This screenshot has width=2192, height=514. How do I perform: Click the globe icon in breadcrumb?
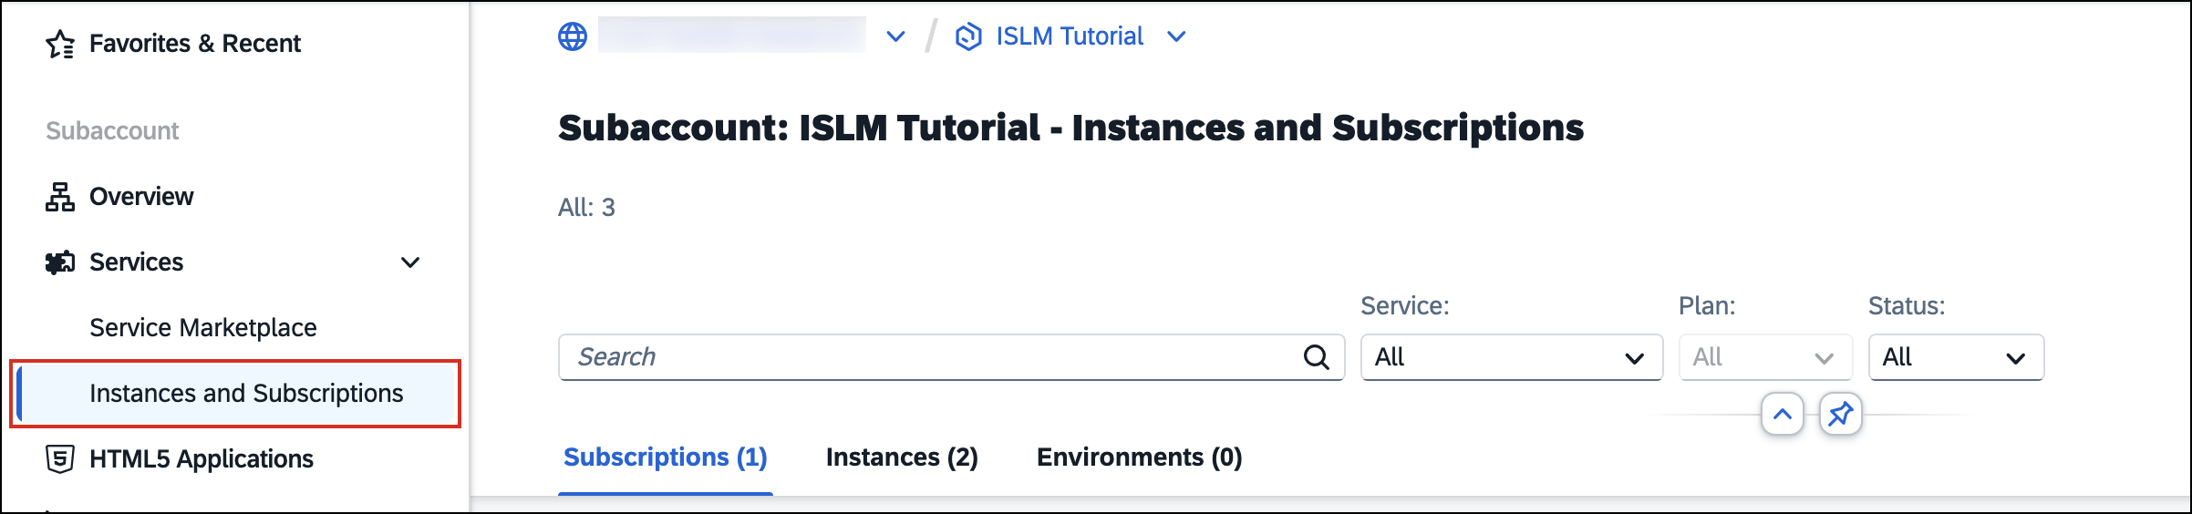point(573,36)
